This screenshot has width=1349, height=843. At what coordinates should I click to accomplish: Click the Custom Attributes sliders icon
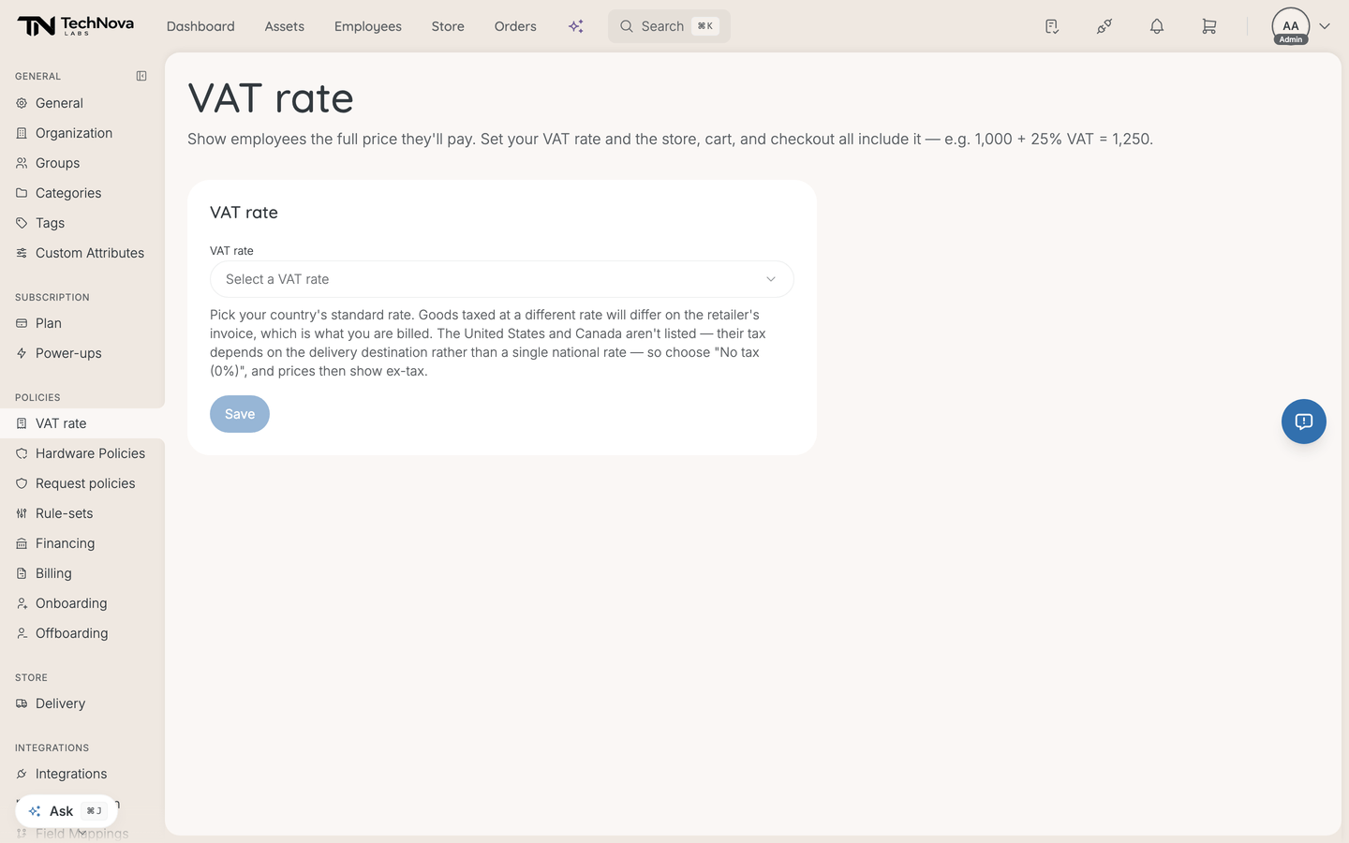pos(22,253)
